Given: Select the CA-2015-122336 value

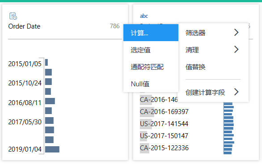Looking at the screenshot, I should [x=164, y=148].
